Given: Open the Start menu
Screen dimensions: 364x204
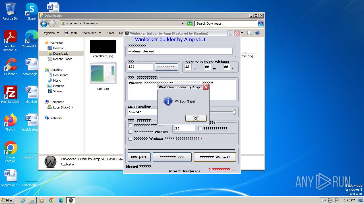Looking at the screenshot, I should 8,200.
